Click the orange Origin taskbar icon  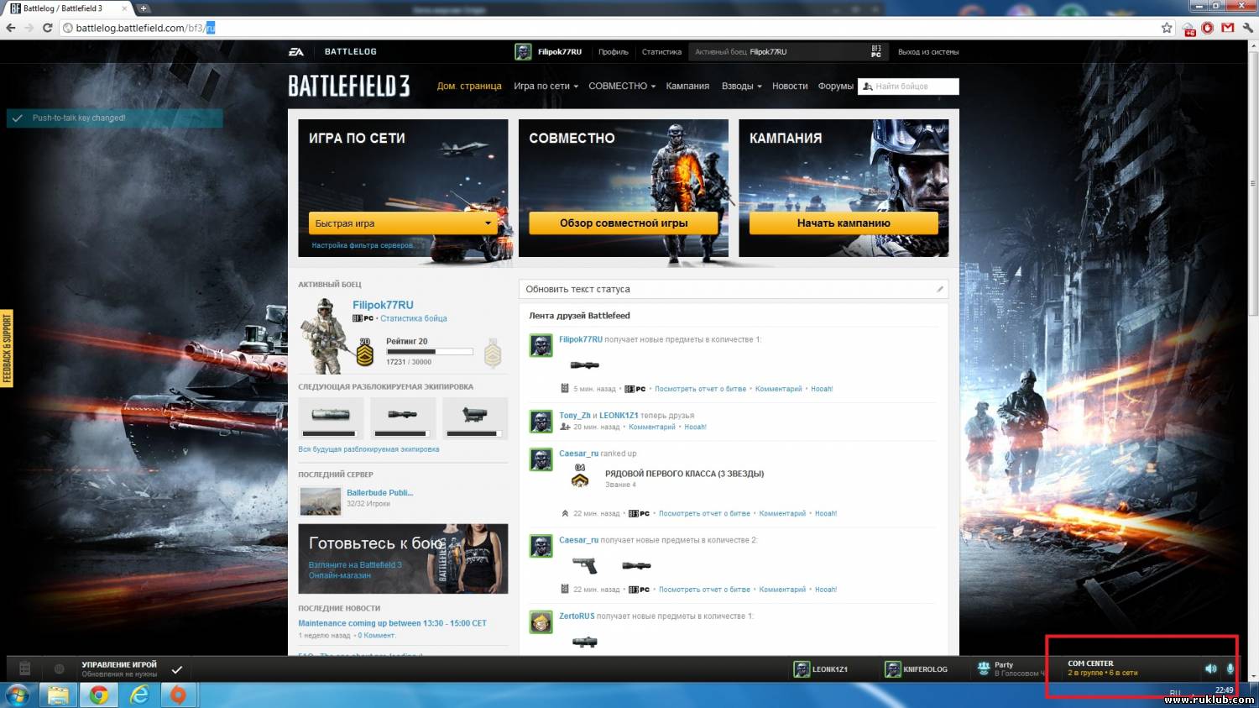(178, 695)
